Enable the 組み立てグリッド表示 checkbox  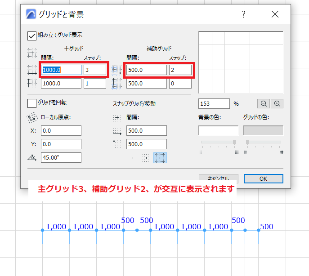coord(32,36)
